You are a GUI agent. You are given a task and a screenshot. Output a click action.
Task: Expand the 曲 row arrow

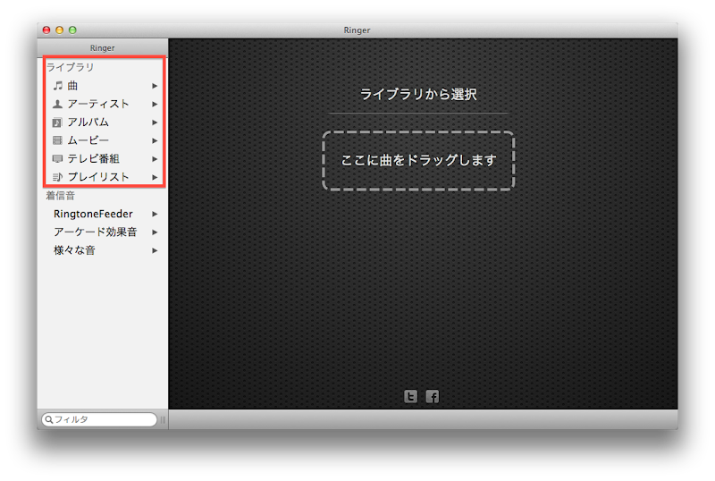click(155, 86)
